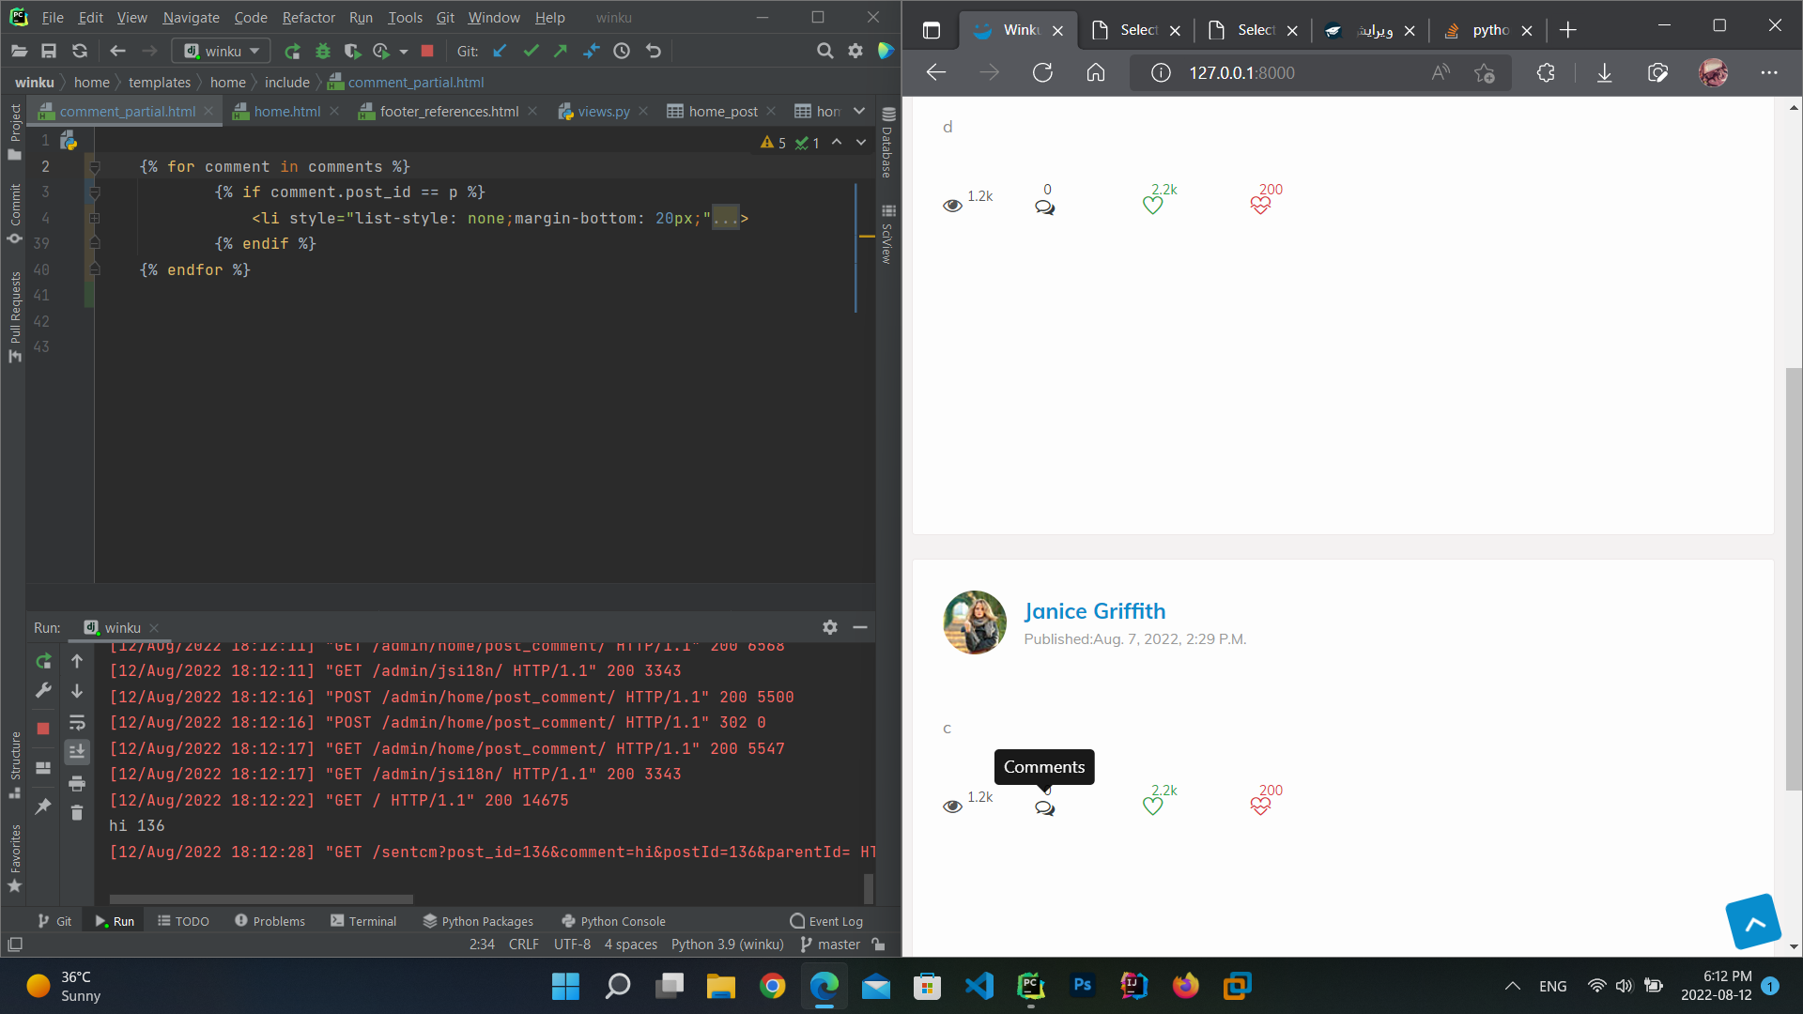1803x1014 pixels.
Task: Open Janice Griffith profile link
Action: click(1094, 611)
